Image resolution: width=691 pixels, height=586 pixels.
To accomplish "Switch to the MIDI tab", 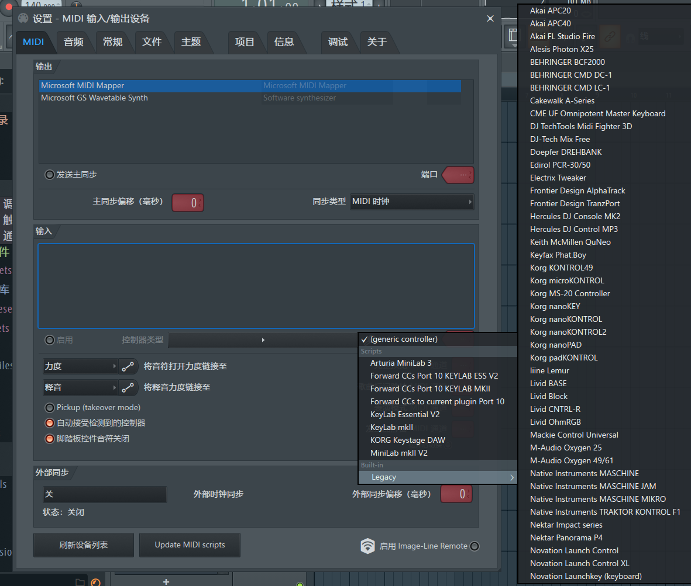I will (33, 42).
